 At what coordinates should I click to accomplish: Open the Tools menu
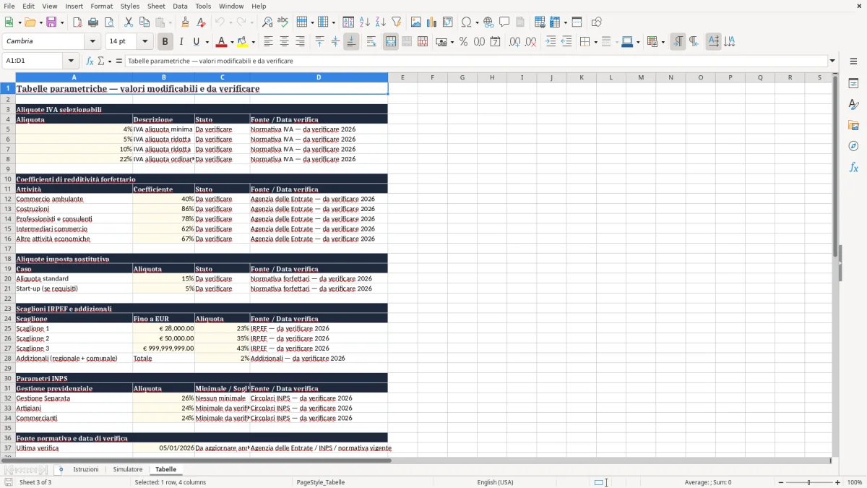click(x=203, y=6)
